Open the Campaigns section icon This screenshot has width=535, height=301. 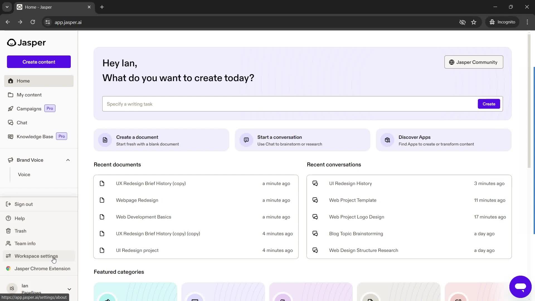[10, 108]
